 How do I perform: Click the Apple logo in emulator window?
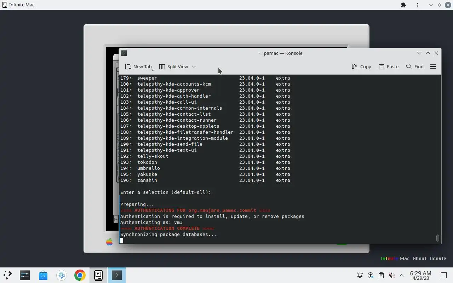(109, 242)
